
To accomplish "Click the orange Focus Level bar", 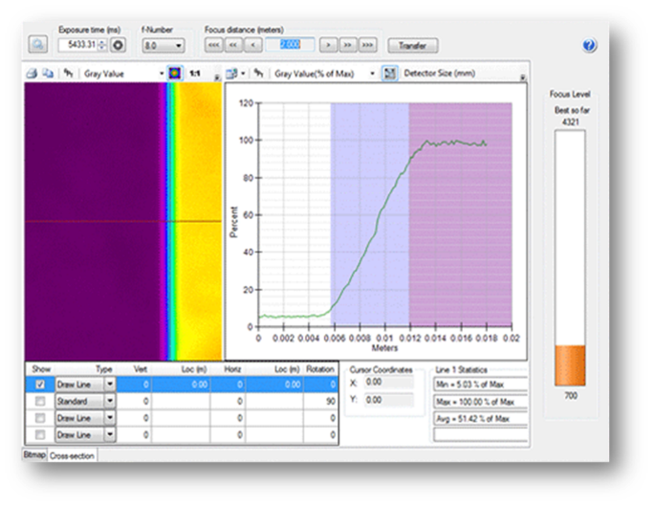I will click(568, 365).
